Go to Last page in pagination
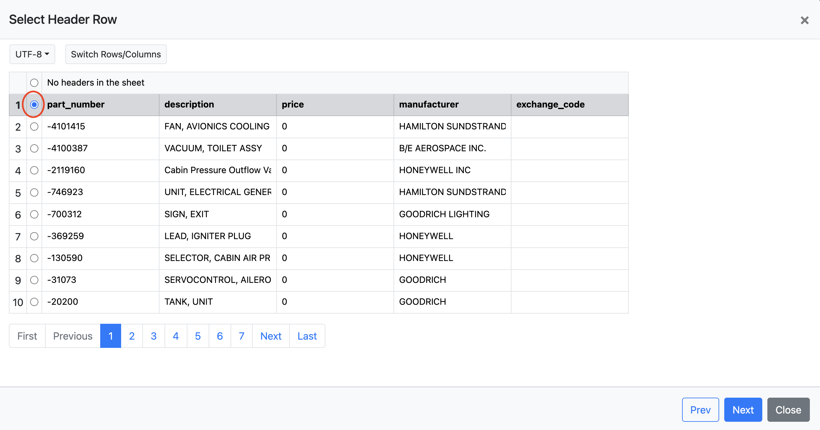 click(x=307, y=336)
